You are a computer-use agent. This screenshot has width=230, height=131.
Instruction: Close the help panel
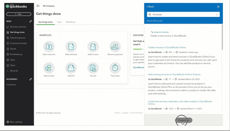pos(218,7)
